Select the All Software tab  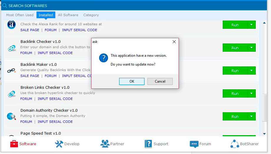coord(68,15)
